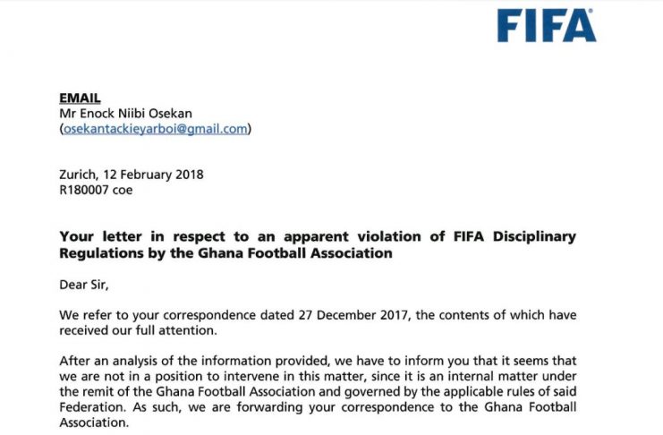Click the final word 'Association.' in the paragraph
The width and height of the screenshot is (663, 435).
[x=93, y=422]
